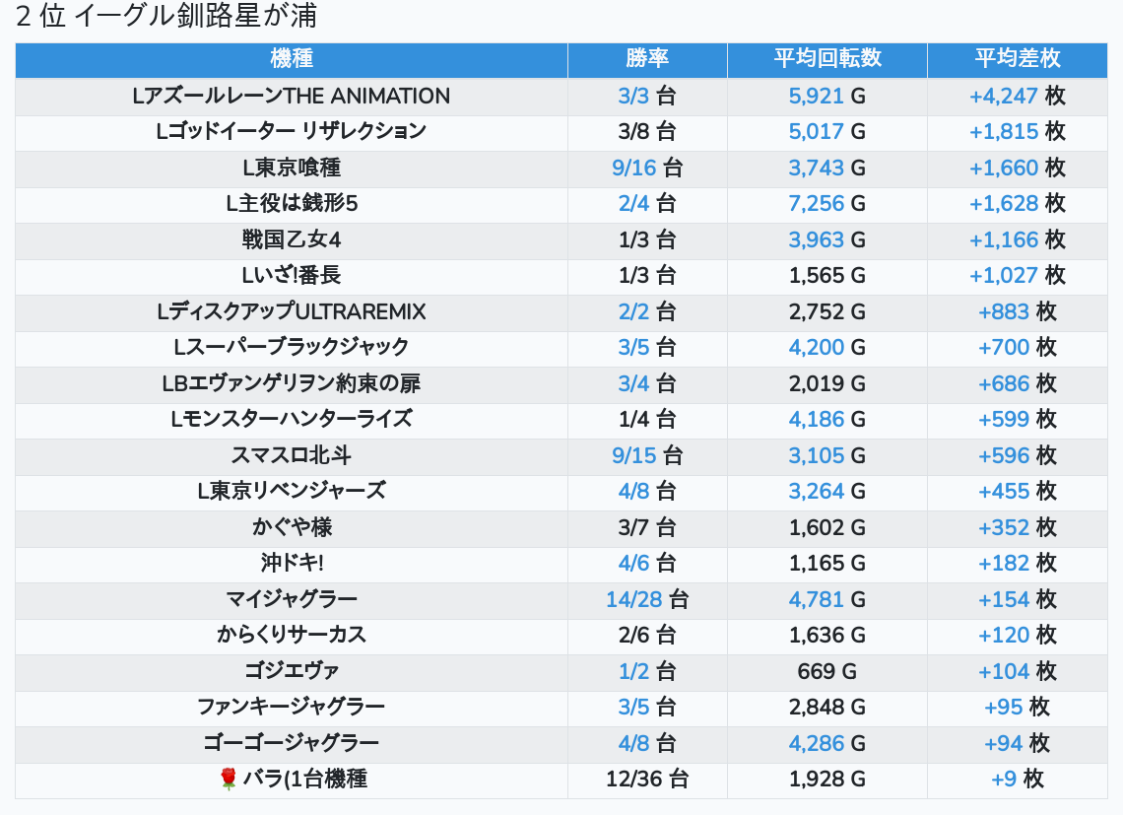
Task: Open the 5,921 average spins value
Action: pyautogui.click(x=817, y=97)
